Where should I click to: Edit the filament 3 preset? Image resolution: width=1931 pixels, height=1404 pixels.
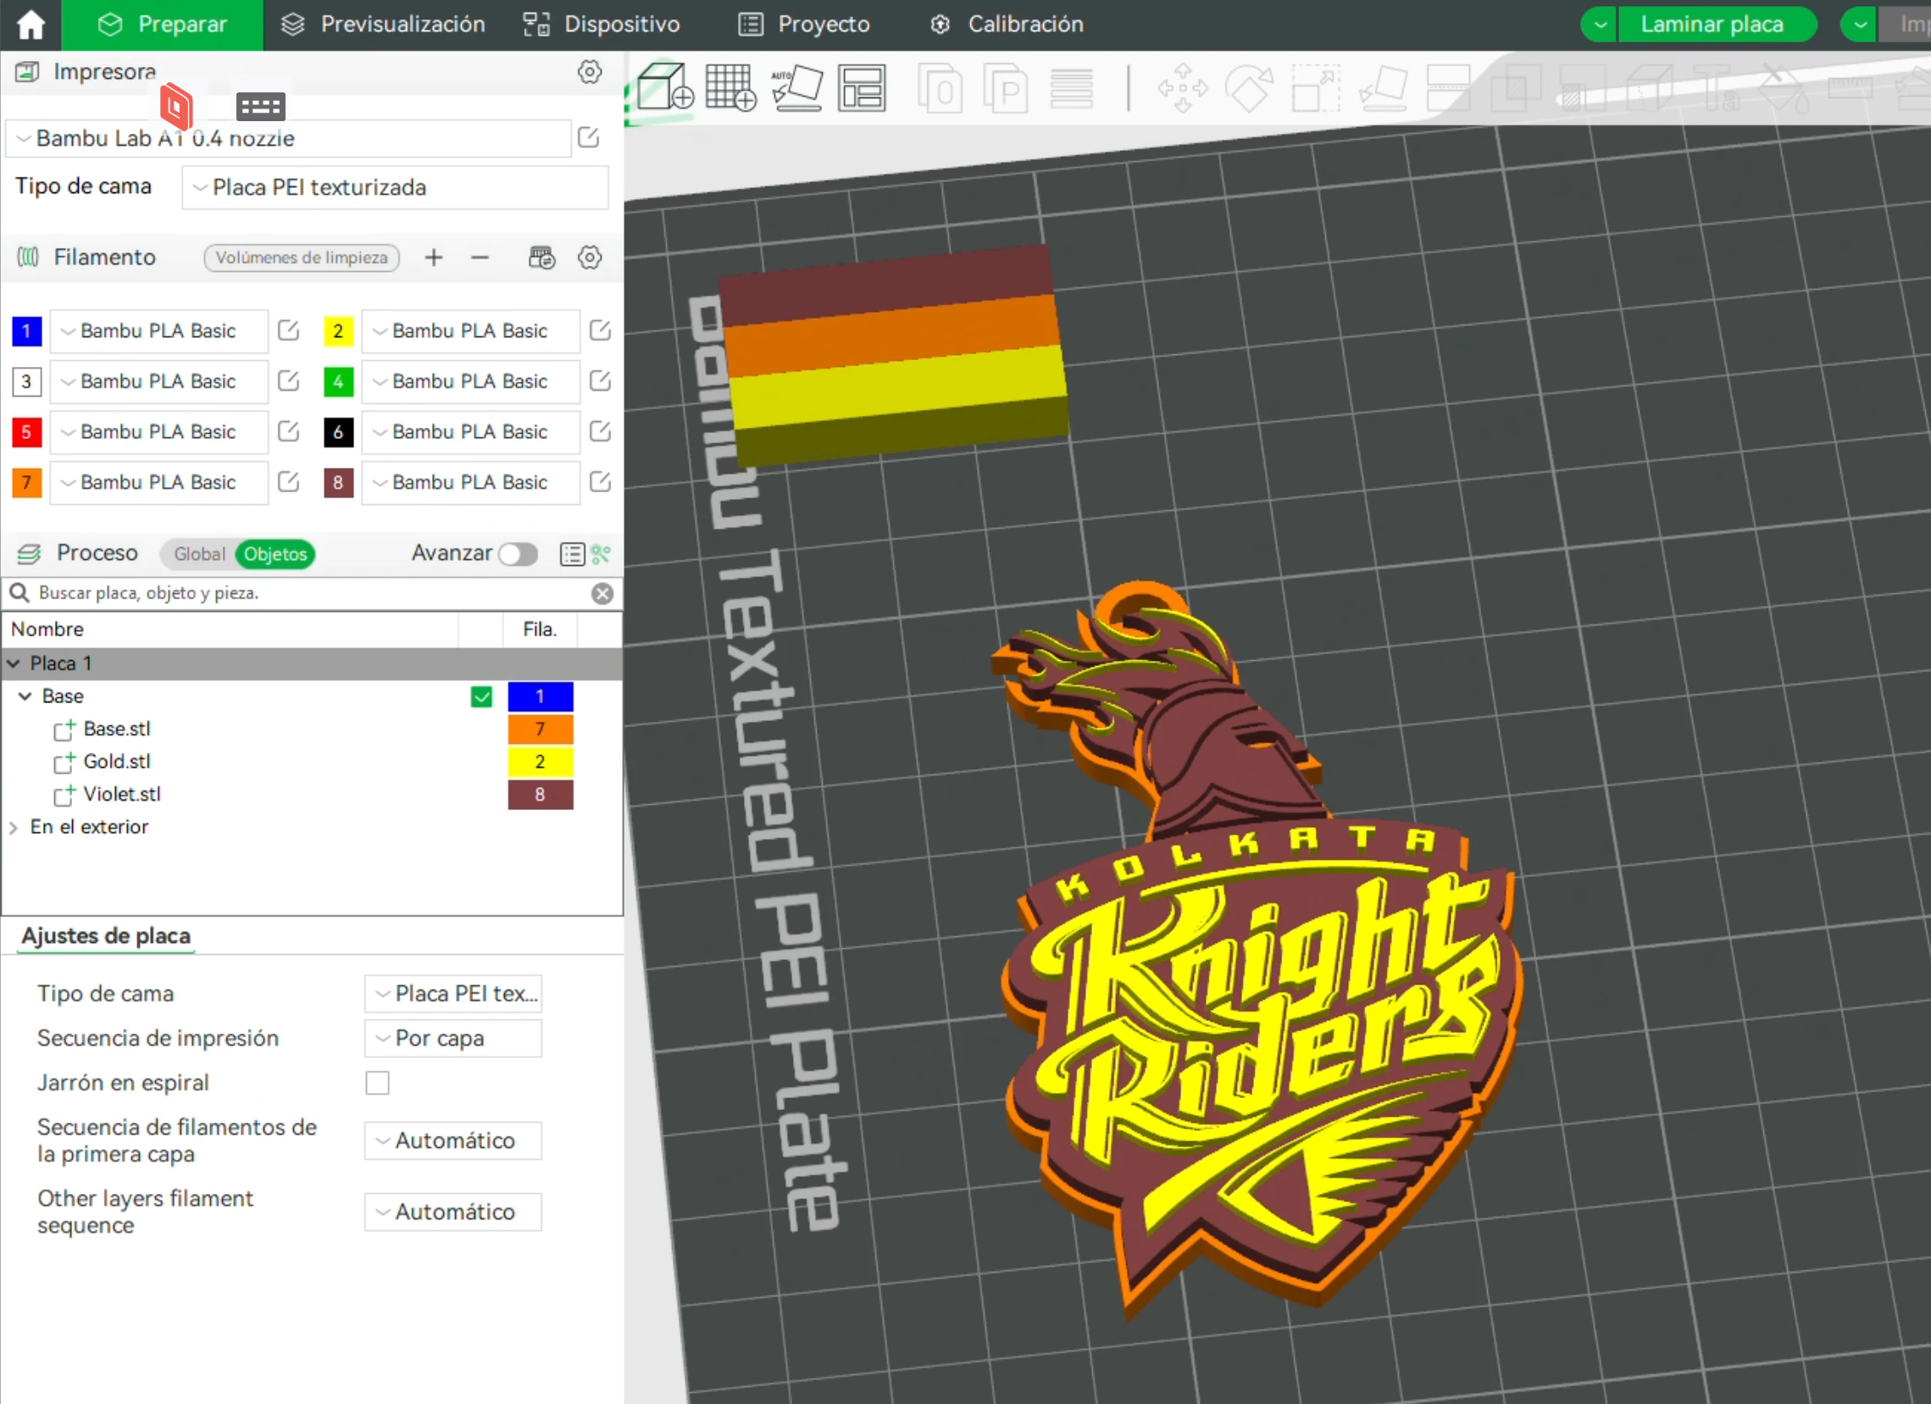click(x=289, y=381)
